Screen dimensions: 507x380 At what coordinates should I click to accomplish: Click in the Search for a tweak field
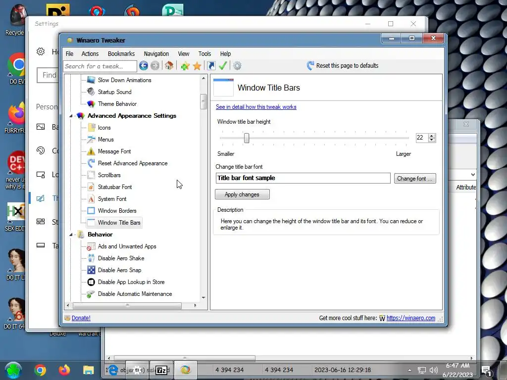(x=100, y=66)
